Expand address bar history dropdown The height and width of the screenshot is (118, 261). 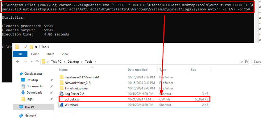(242, 62)
